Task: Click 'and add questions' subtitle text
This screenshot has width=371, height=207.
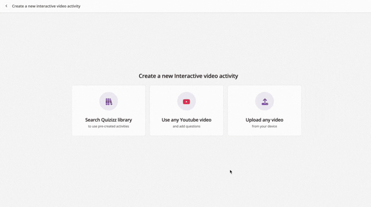Action: pyautogui.click(x=186, y=126)
